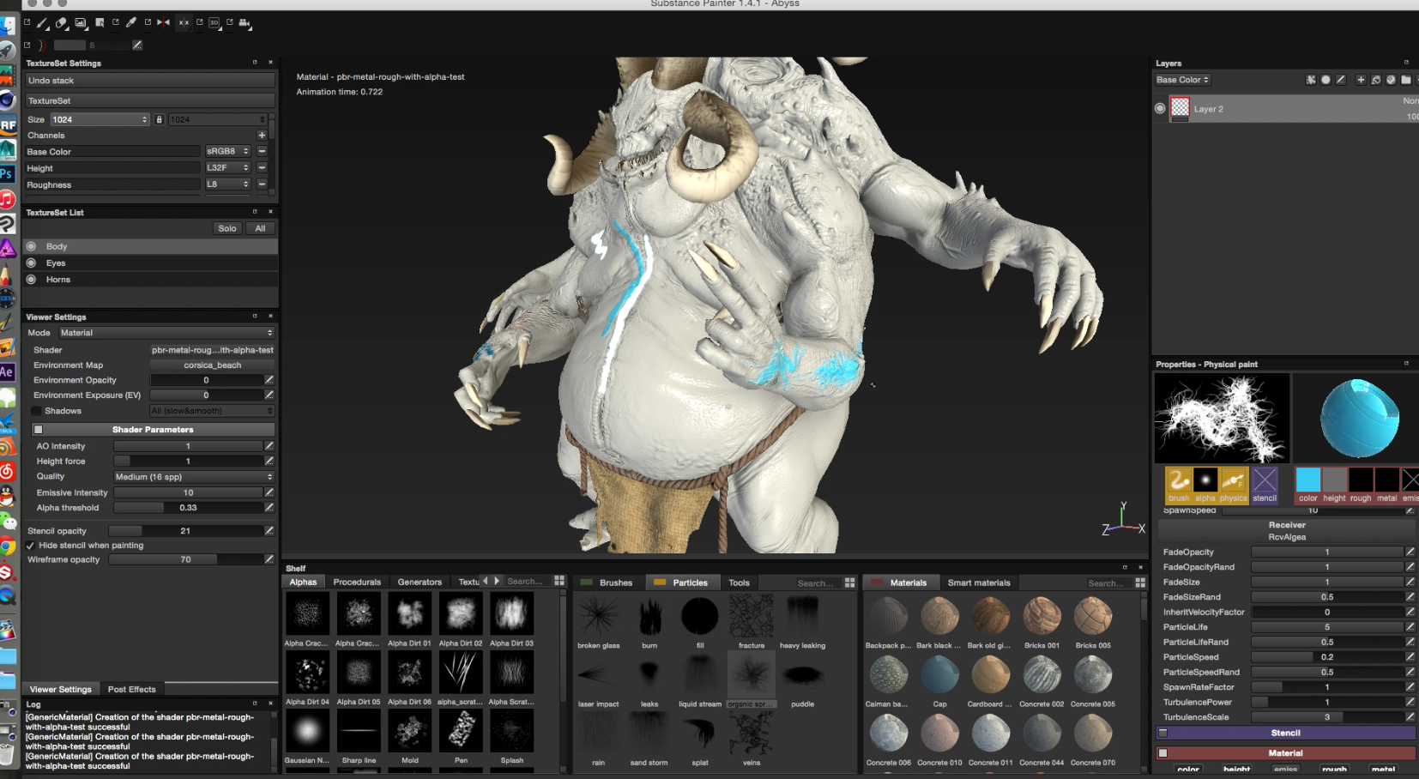Click the Solo button in TextureSet List
1419x779 pixels.
pos(227,228)
